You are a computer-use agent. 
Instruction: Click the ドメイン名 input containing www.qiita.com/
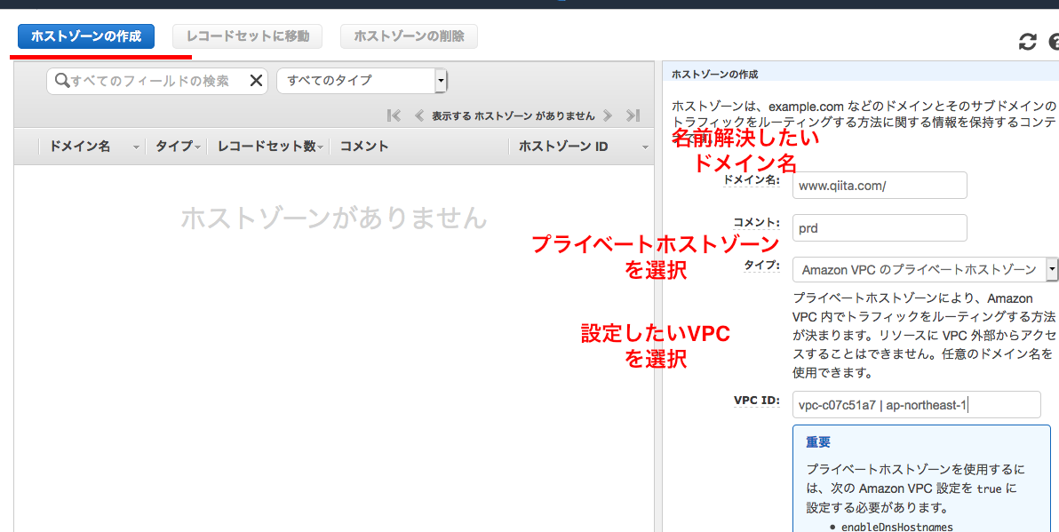click(879, 185)
